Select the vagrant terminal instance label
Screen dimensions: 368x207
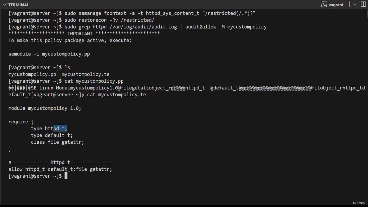[336, 5]
